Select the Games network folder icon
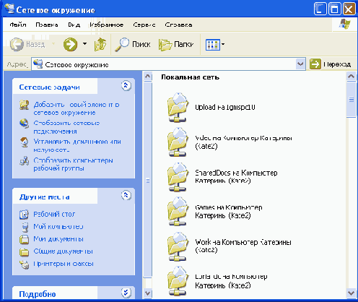 click(178, 211)
